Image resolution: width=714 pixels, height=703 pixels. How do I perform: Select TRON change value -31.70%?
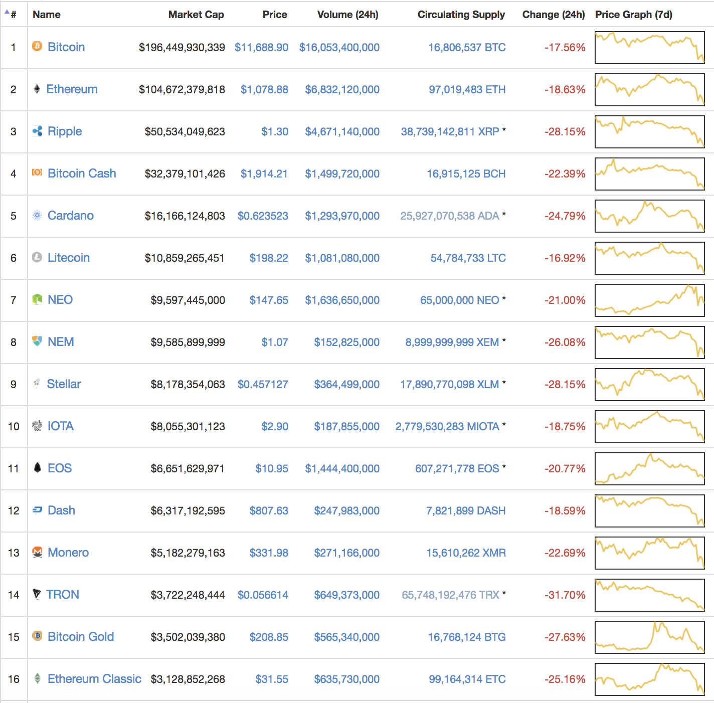click(x=565, y=595)
